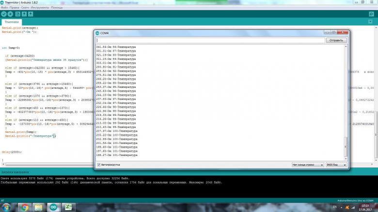This screenshot has width=378, height=212.
Task: Open Serial Monitor magnifier icon
Action: [x=371, y=14]
